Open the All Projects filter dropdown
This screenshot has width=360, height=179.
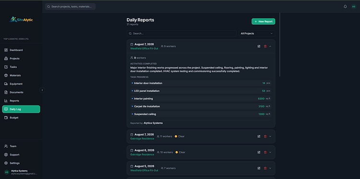tap(257, 34)
